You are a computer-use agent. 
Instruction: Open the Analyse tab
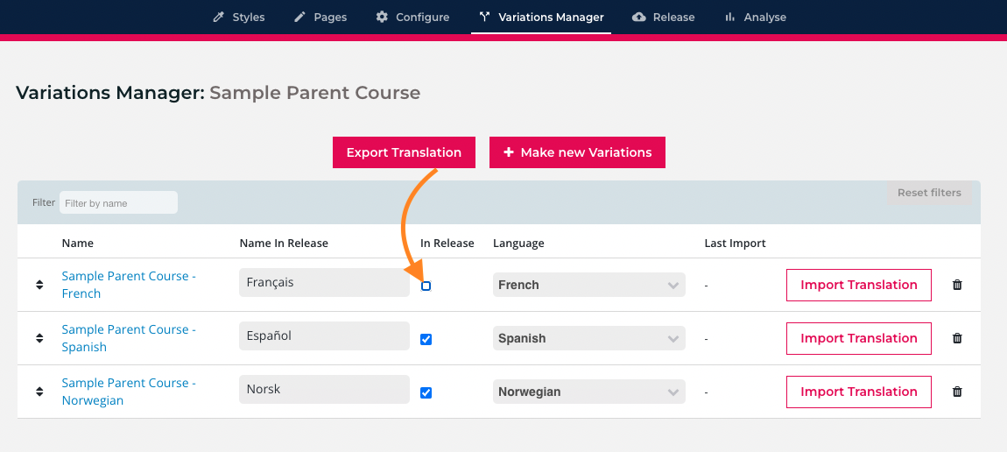755,18
